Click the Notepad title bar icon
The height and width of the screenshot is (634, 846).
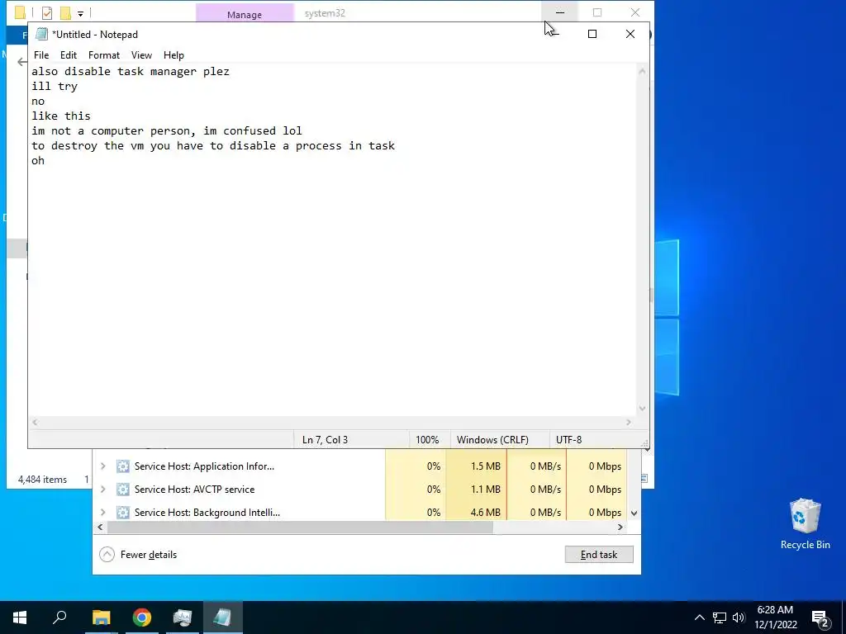pyautogui.click(x=41, y=35)
